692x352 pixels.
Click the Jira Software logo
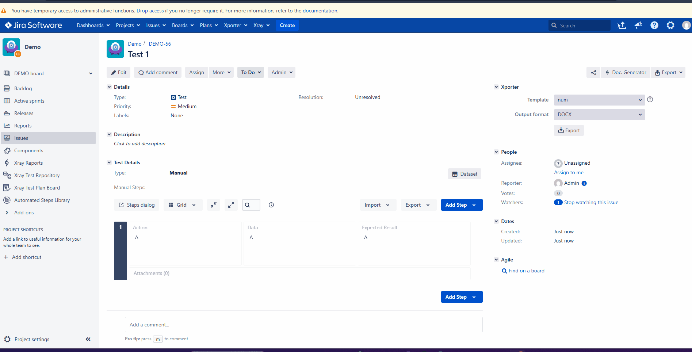pyautogui.click(x=33, y=25)
